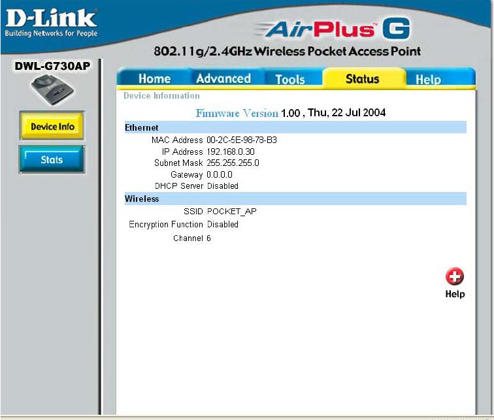Viewport: 494px width, 420px height.
Task: Click the Device Information heading
Action: [x=161, y=96]
